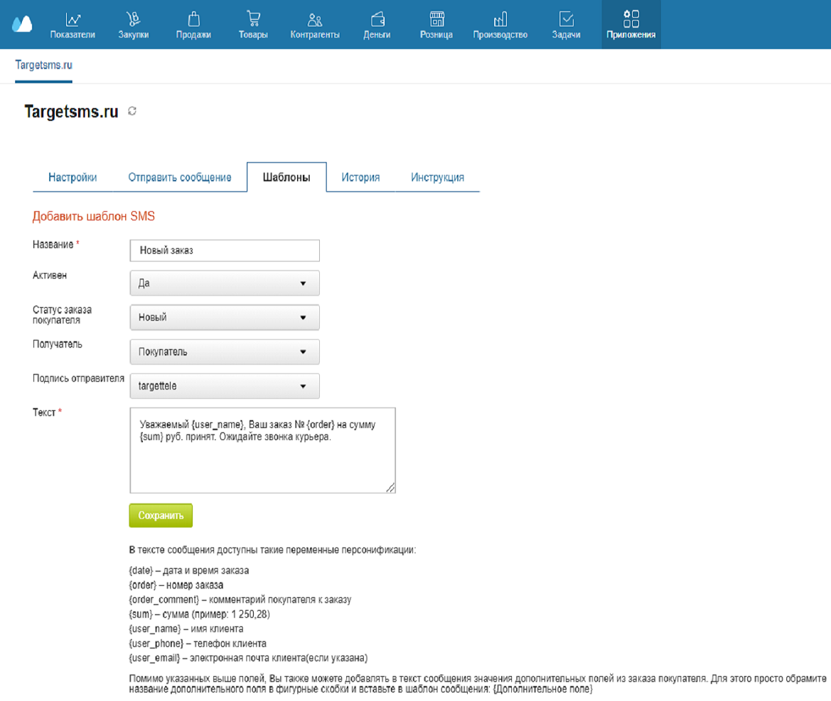Switch to the Настройки tab
The width and height of the screenshot is (831, 701).
(x=73, y=178)
